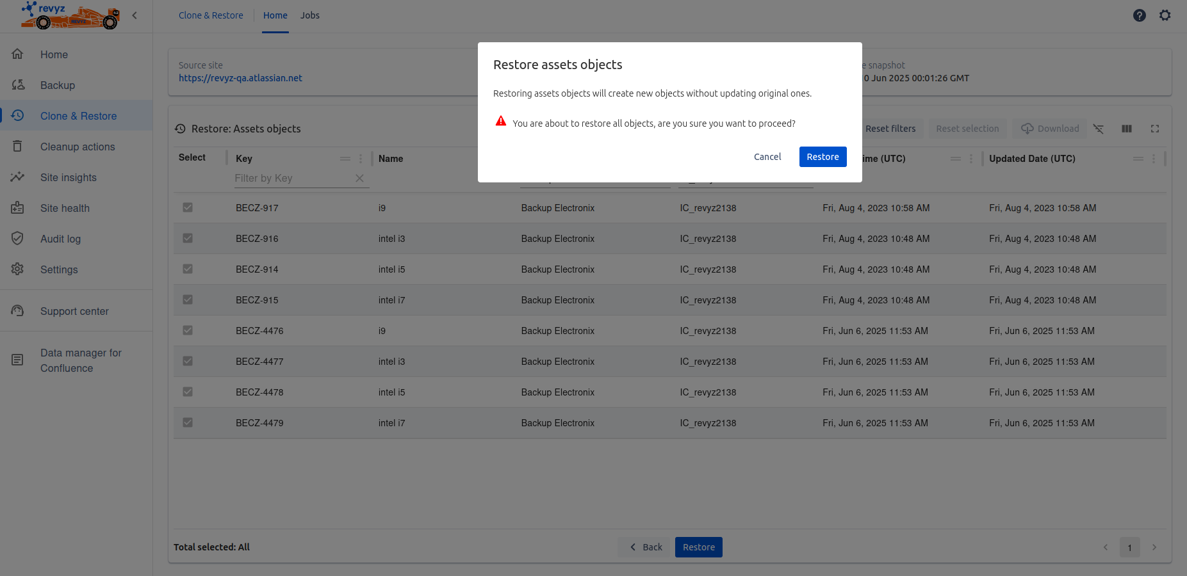The width and height of the screenshot is (1187, 576).
Task: Confirm with the dialog's Restore button
Action: pyautogui.click(x=823, y=157)
